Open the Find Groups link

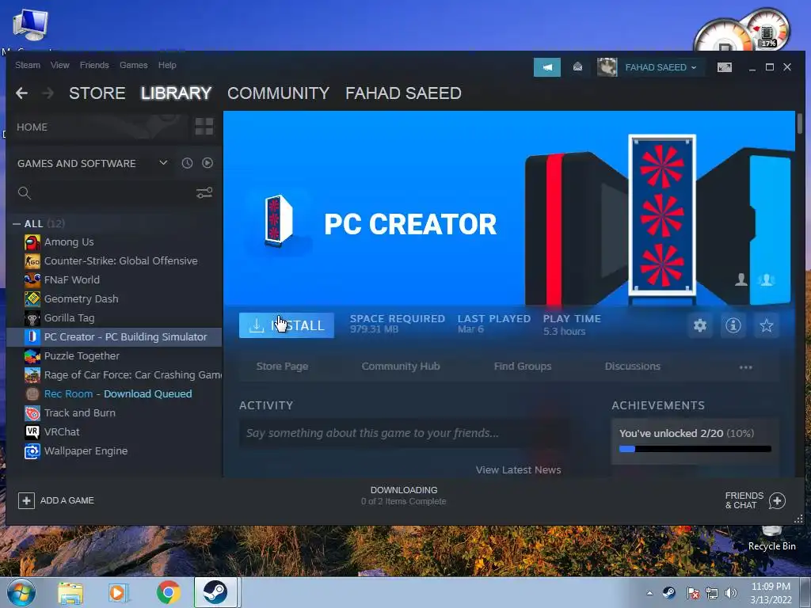pyautogui.click(x=523, y=367)
